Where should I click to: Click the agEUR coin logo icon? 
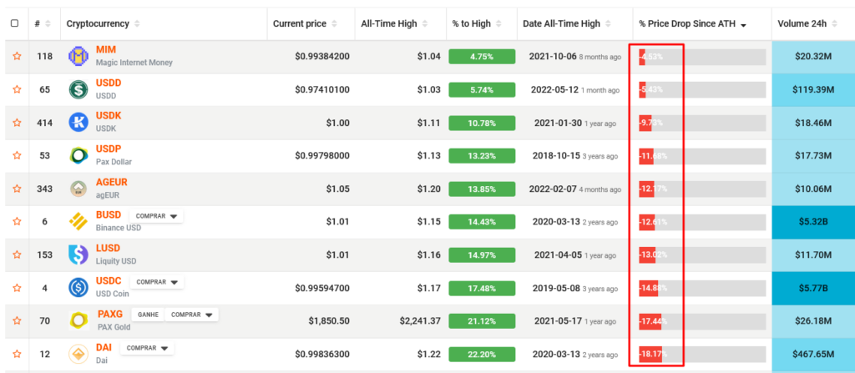click(x=78, y=189)
